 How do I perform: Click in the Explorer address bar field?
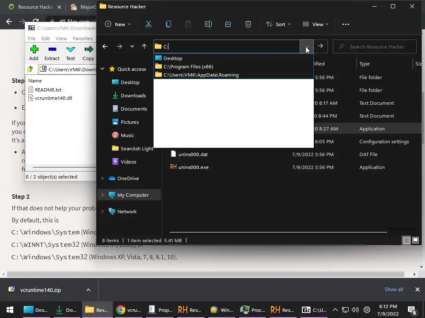coord(227,46)
